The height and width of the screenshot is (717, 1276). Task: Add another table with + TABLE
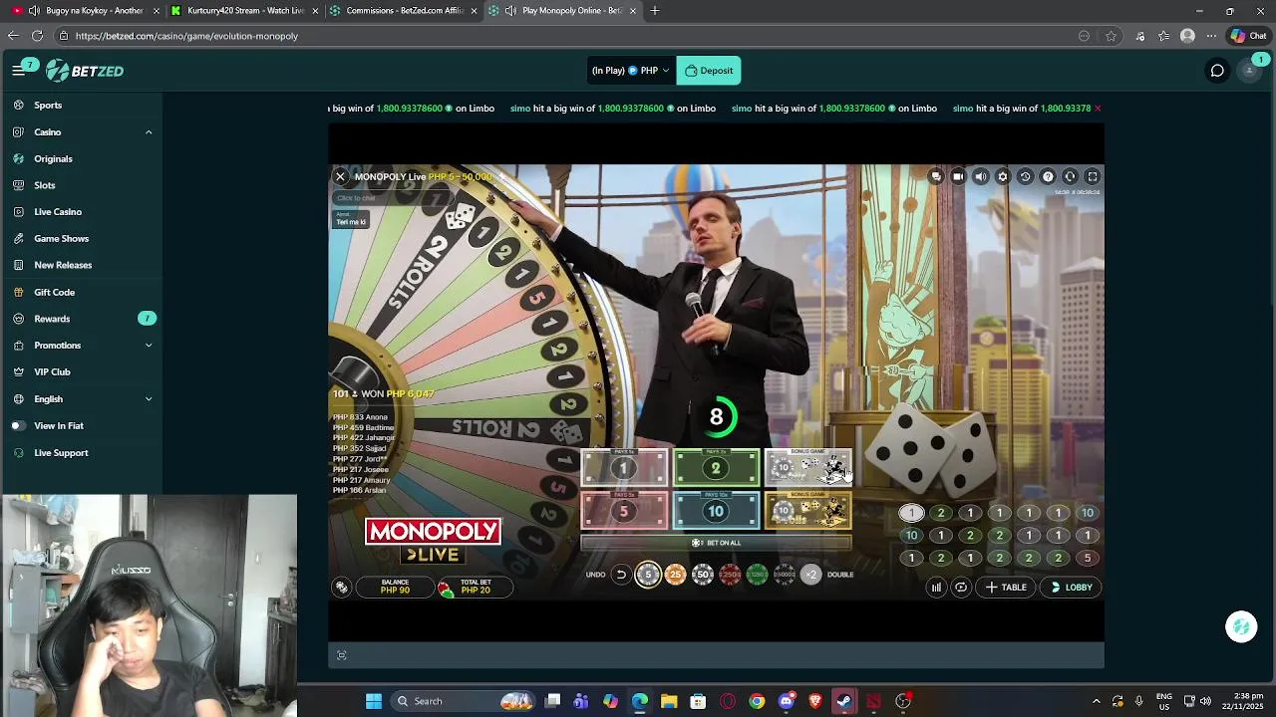tap(1006, 588)
